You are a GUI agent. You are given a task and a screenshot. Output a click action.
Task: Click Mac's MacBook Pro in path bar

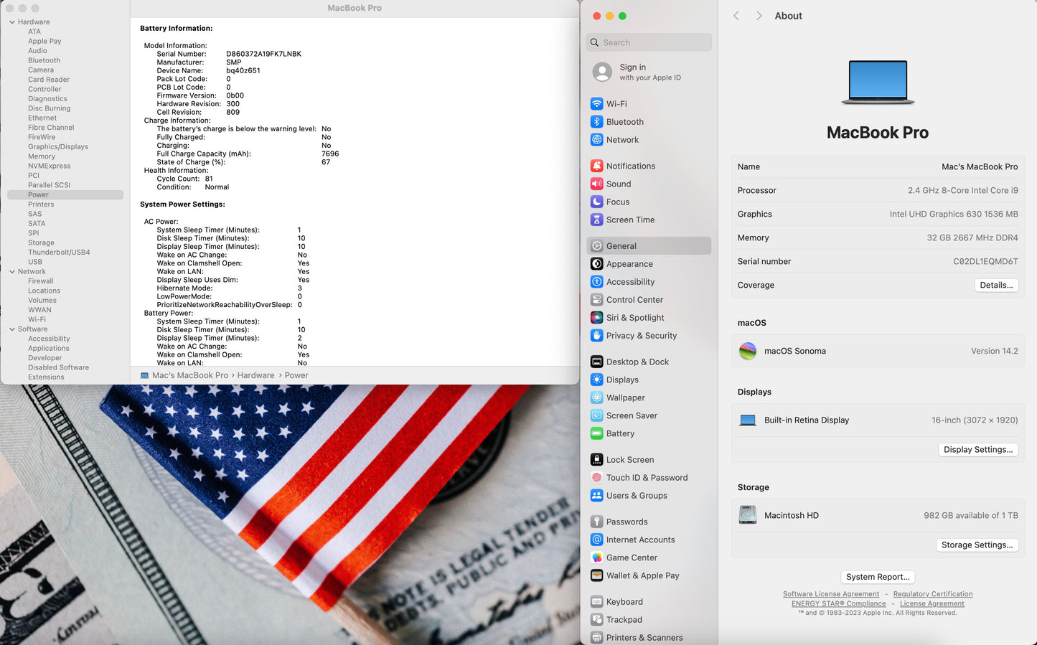pos(190,375)
